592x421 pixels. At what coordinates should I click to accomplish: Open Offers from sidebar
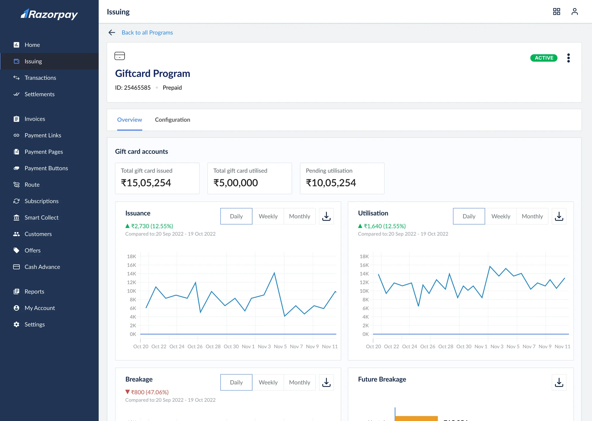pos(49,250)
